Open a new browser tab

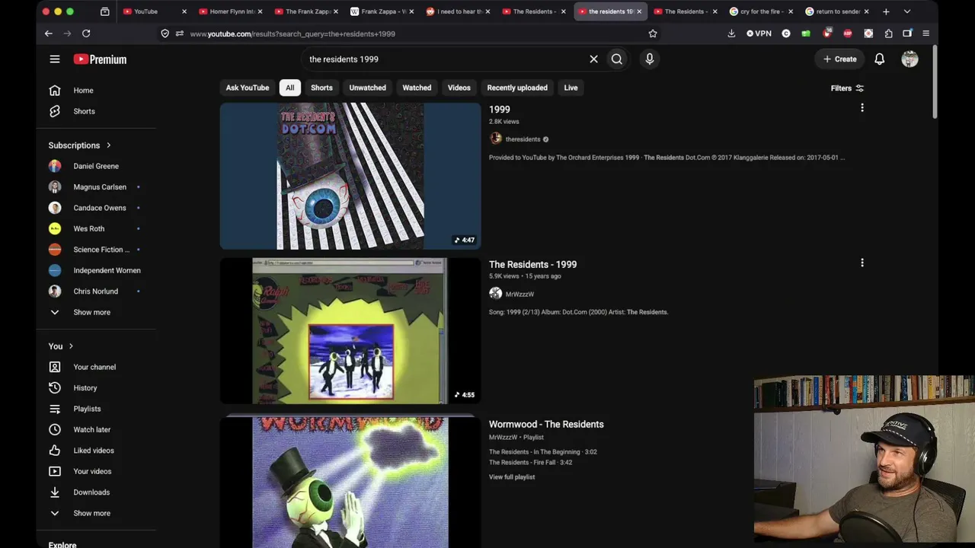click(886, 11)
